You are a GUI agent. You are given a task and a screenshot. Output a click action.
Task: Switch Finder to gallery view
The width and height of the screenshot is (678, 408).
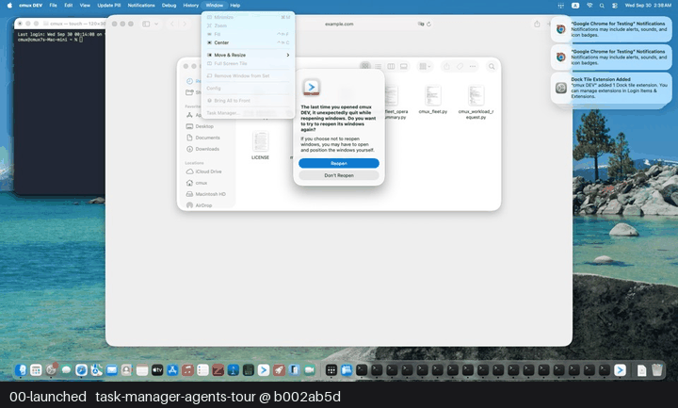click(404, 66)
